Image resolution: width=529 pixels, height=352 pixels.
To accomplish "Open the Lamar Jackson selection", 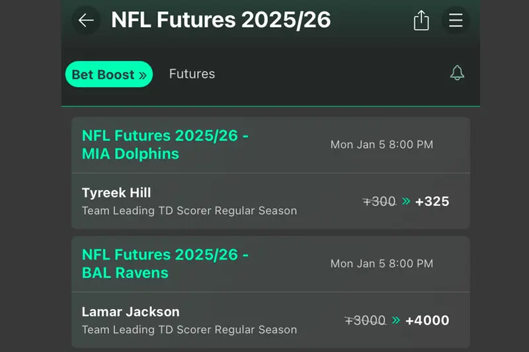I will (x=130, y=312).
